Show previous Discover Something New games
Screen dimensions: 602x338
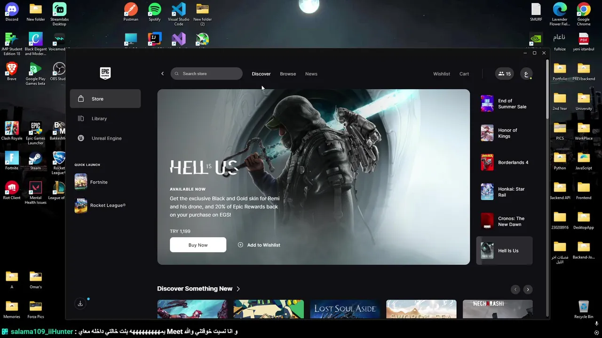(x=515, y=290)
